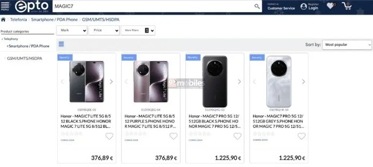Image resolution: width=373 pixels, height=167 pixels.
Task: Expand the Mark filter dropdown
Action: (x=72, y=31)
